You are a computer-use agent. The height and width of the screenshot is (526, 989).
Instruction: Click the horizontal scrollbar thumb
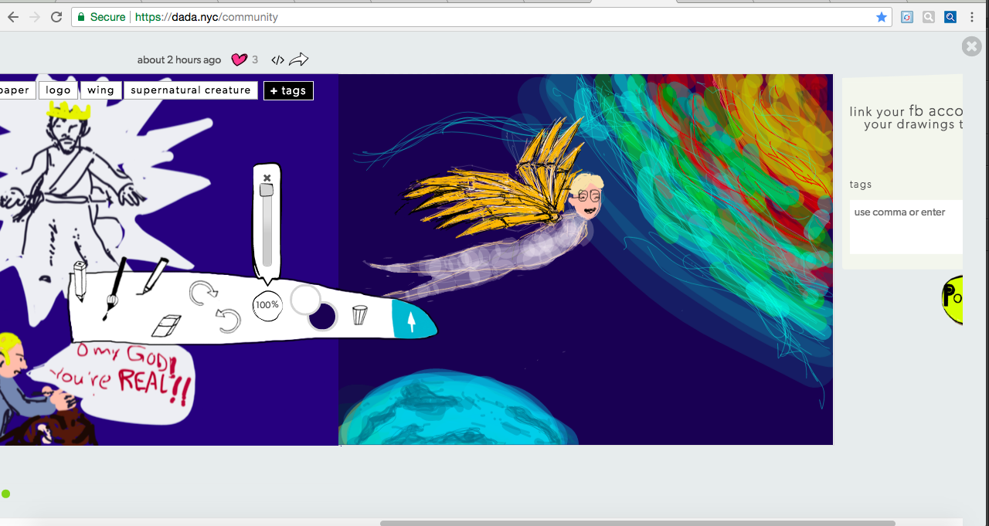637,523
